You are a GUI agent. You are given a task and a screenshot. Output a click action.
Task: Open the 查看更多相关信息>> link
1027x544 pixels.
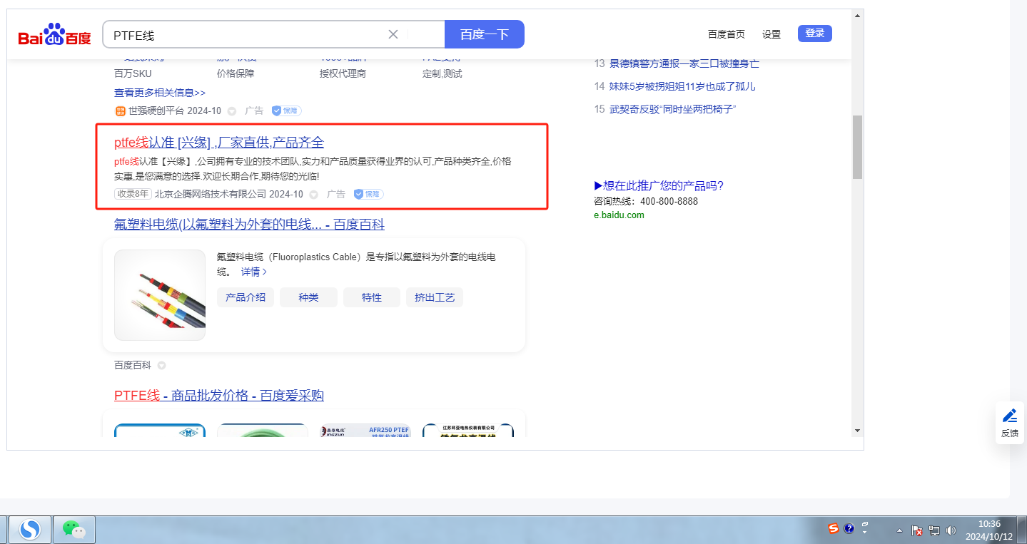click(160, 93)
